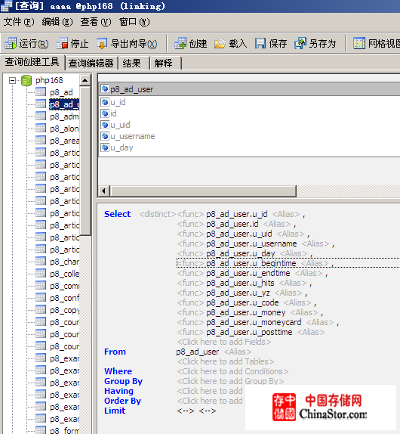Screen dimensions: 400x434
Task: Click the table icon beside p8_ad
Action: 41,92
